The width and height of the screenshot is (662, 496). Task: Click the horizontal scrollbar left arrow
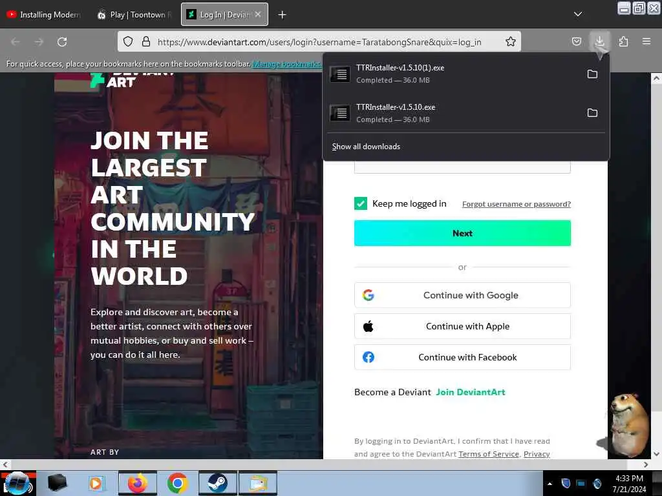(x=5, y=464)
